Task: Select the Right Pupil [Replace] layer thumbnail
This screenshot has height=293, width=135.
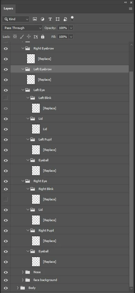Action: coord(36,241)
